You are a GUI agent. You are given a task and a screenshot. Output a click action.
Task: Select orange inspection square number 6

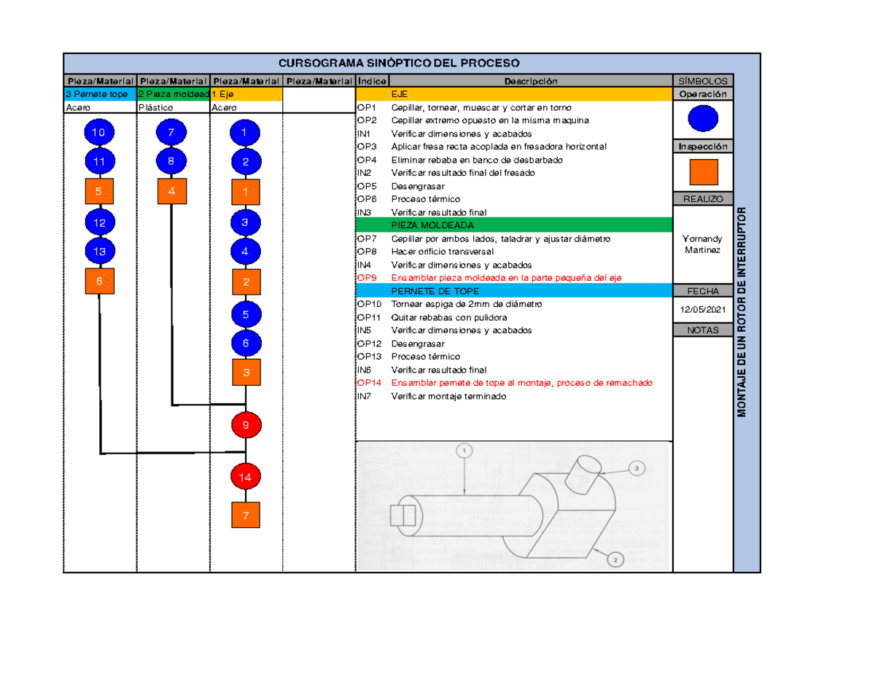[x=98, y=281]
